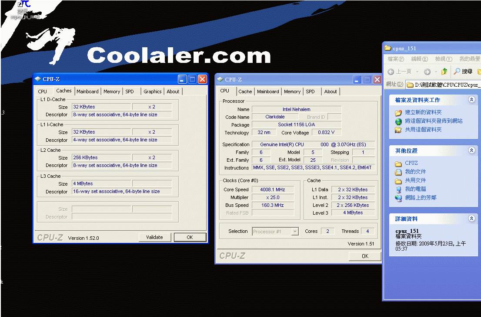Open SPD tab in CPU-Z 1.51
The image size is (481, 317).
(x=311, y=92)
